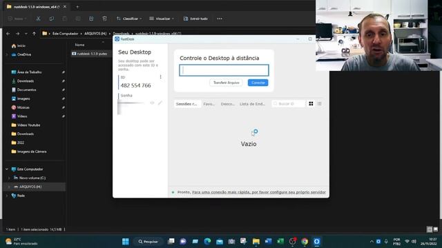
Task: Open the pinned Downloads quick-access folder
Action: coord(26,81)
